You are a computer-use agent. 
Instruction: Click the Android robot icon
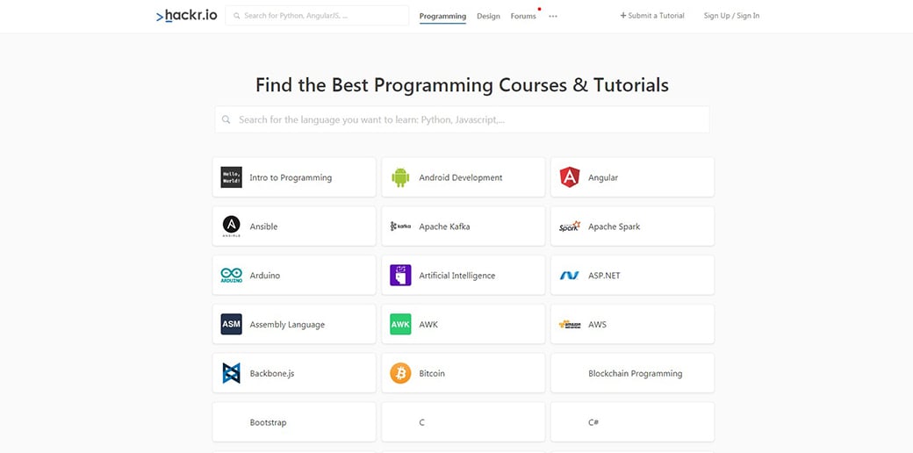[400, 177]
